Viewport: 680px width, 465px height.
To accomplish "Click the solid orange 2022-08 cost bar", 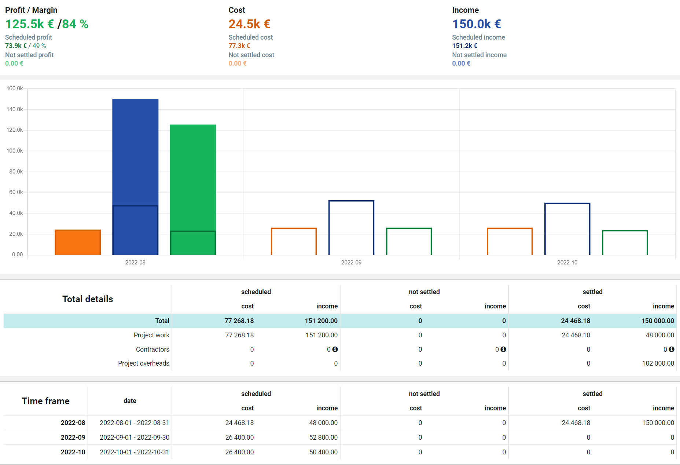I will (x=78, y=242).
